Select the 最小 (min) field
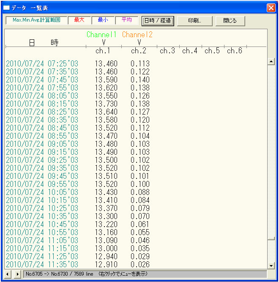Viewport: 279px width, 282px height. coord(103,20)
